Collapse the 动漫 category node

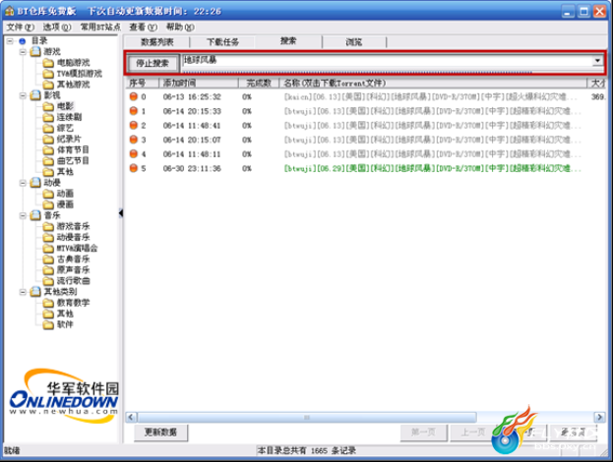pyautogui.click(x=23, y=183)
